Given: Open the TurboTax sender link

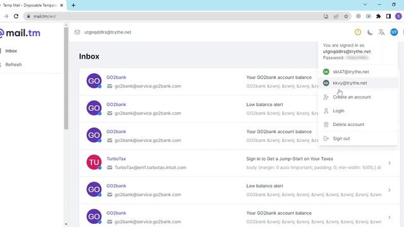Looking at the screenshot, I should coord(116,159).
